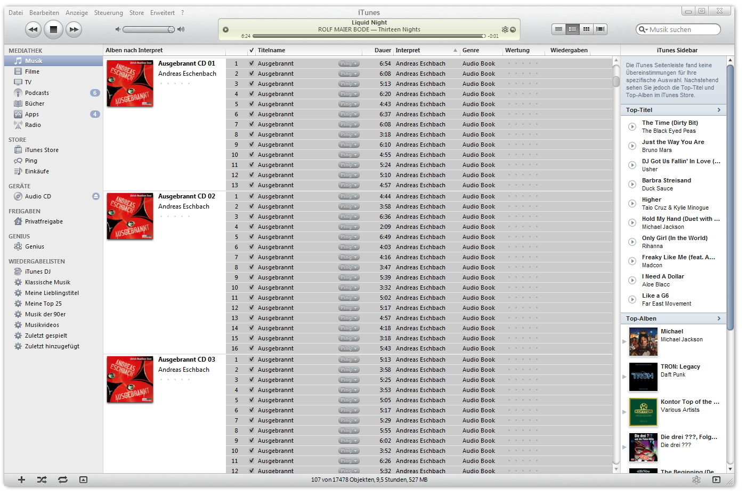Create a new playlist with the plus button
The image size is (746, 495).
(x=21, y=480)
